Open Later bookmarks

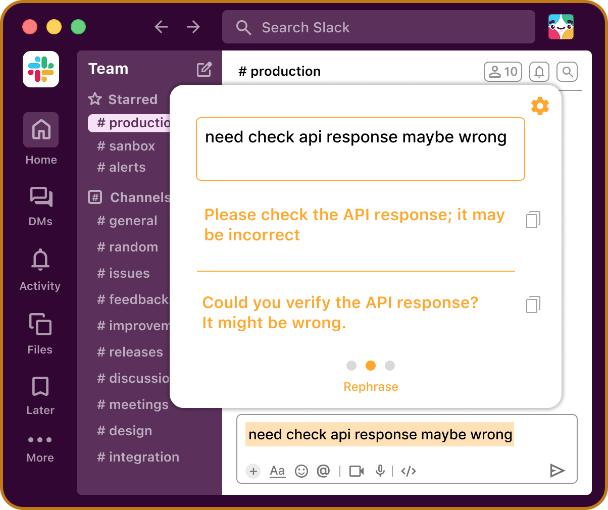pyautogui.click(x=40, y=396)
